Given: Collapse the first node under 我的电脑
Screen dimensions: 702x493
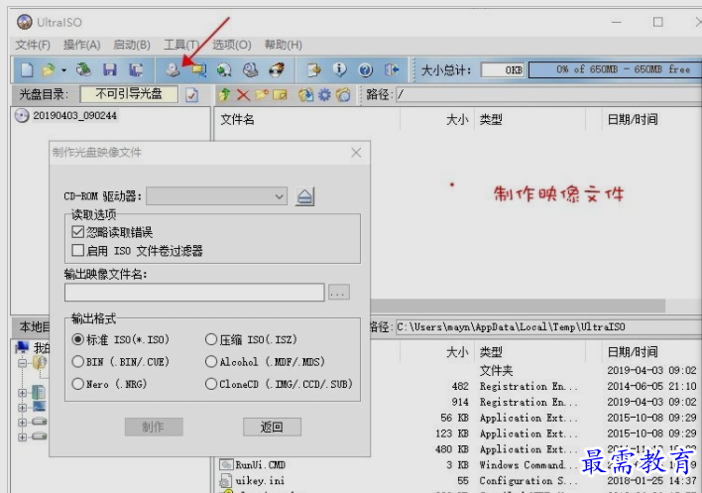Looking at the screenshot, I should 22,363.
